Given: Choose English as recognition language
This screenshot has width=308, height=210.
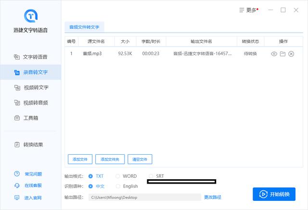Looking at the screenshot, I should coord(127,186).
